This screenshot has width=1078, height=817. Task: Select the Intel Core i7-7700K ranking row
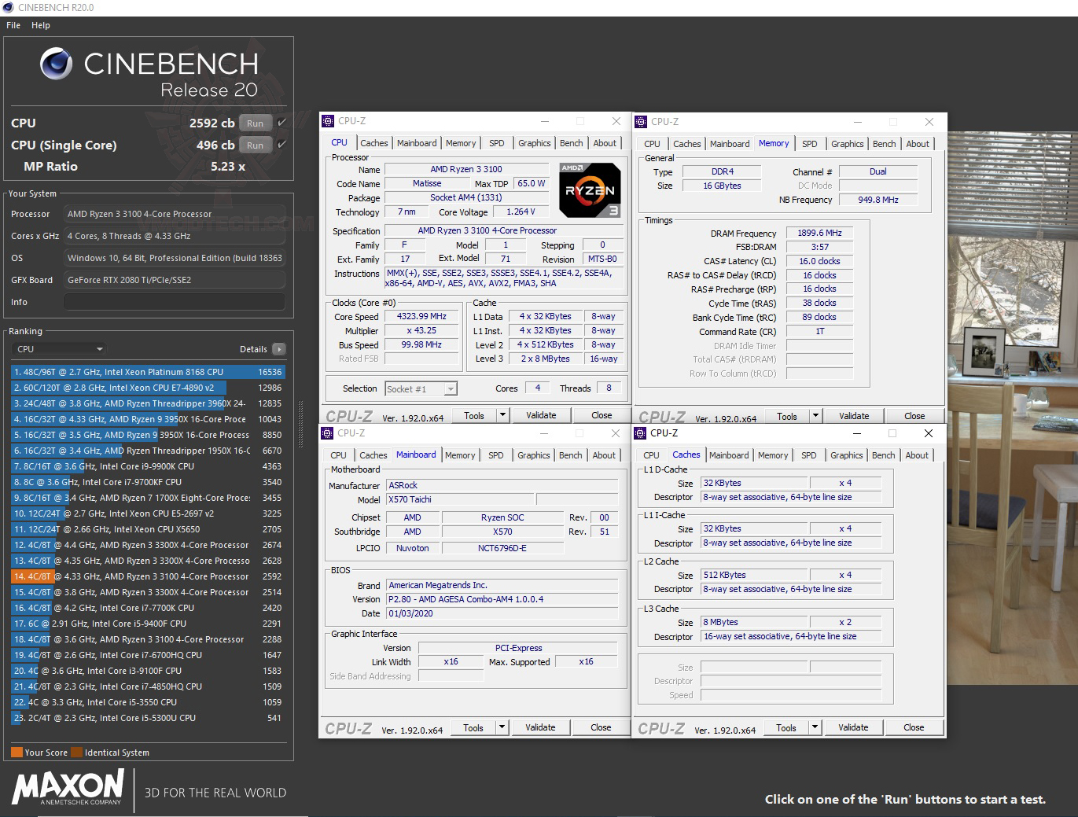(x=148, y=608)
